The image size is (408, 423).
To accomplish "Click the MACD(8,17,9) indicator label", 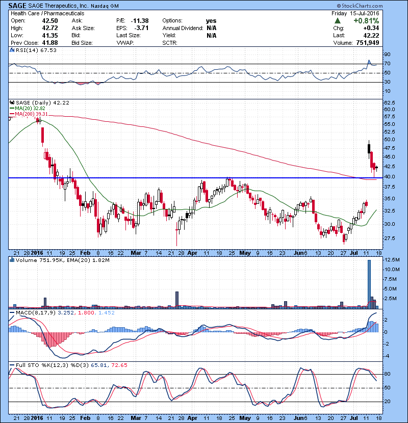I will pos(36,313).
